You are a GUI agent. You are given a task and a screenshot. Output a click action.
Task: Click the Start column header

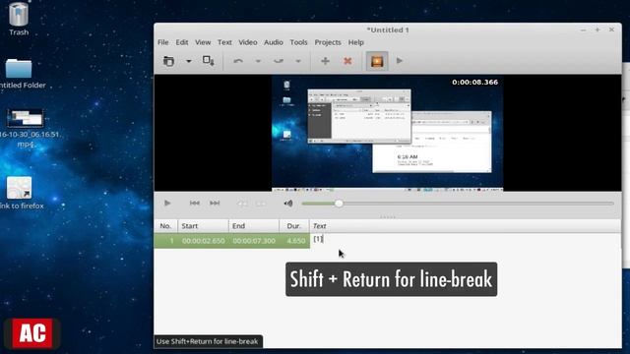tap(204, 226)
